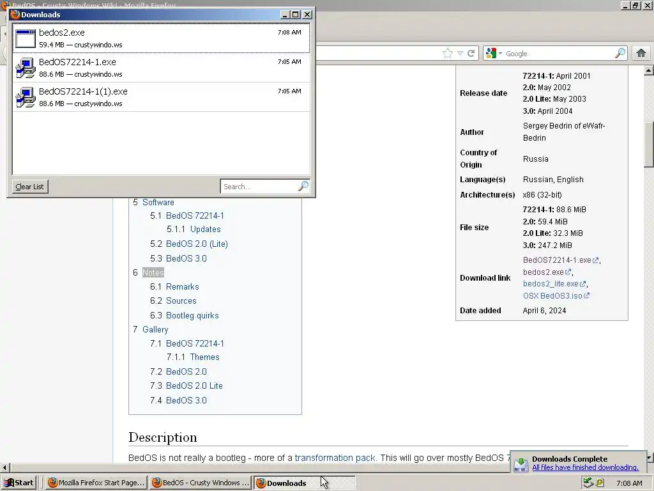This screenshot has width=654, height=491.
Task: Jump to contents 6.1 Remarks
Action: point(182,287)
